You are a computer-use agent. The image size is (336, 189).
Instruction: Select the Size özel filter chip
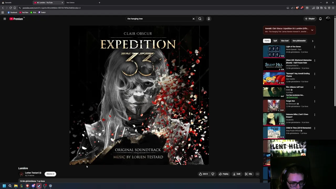(285, 41)
